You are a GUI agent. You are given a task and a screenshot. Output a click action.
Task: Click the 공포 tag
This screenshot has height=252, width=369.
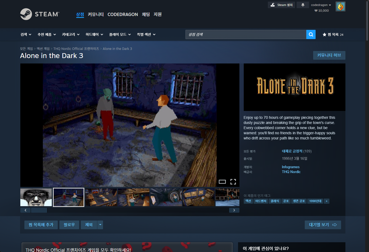tap(286, 201)
